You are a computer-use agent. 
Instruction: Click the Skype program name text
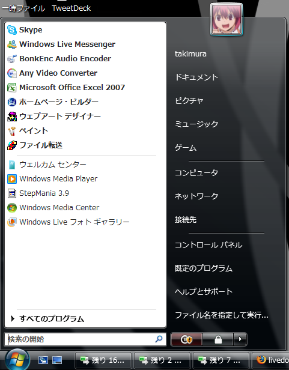(31, 30)
